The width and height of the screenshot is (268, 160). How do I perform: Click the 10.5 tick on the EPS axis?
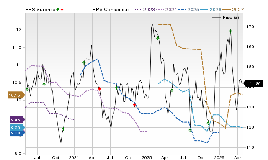click(17, 83)
